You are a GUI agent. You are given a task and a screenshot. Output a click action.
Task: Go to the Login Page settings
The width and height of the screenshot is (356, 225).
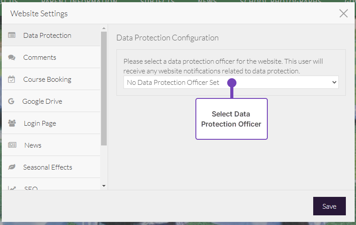point(40,123)
